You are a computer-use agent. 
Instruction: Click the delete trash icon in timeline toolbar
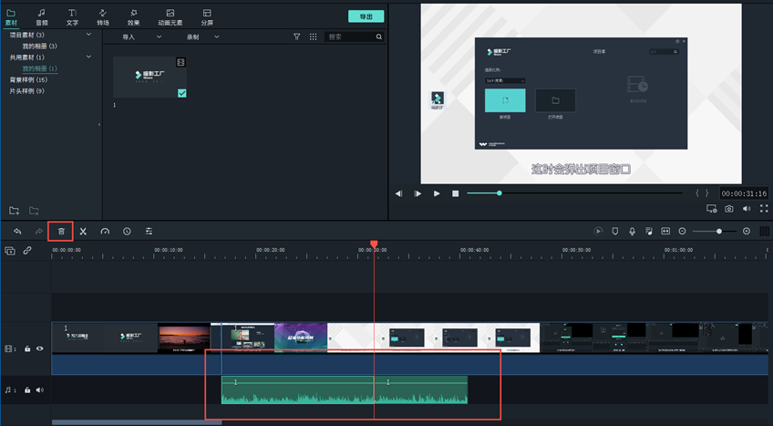click(x=61, y=232)
